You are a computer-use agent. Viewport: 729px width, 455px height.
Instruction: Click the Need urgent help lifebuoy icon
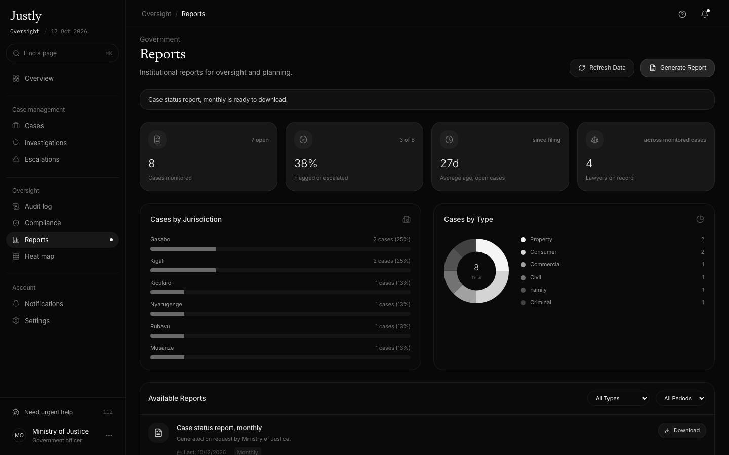pyautogui.click(x=16, y=412)
